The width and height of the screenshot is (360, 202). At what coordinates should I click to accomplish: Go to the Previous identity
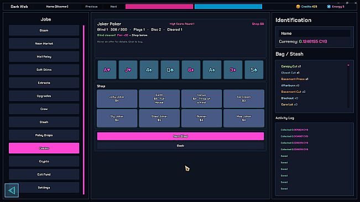pyautogui.click(x=91, y=7)
